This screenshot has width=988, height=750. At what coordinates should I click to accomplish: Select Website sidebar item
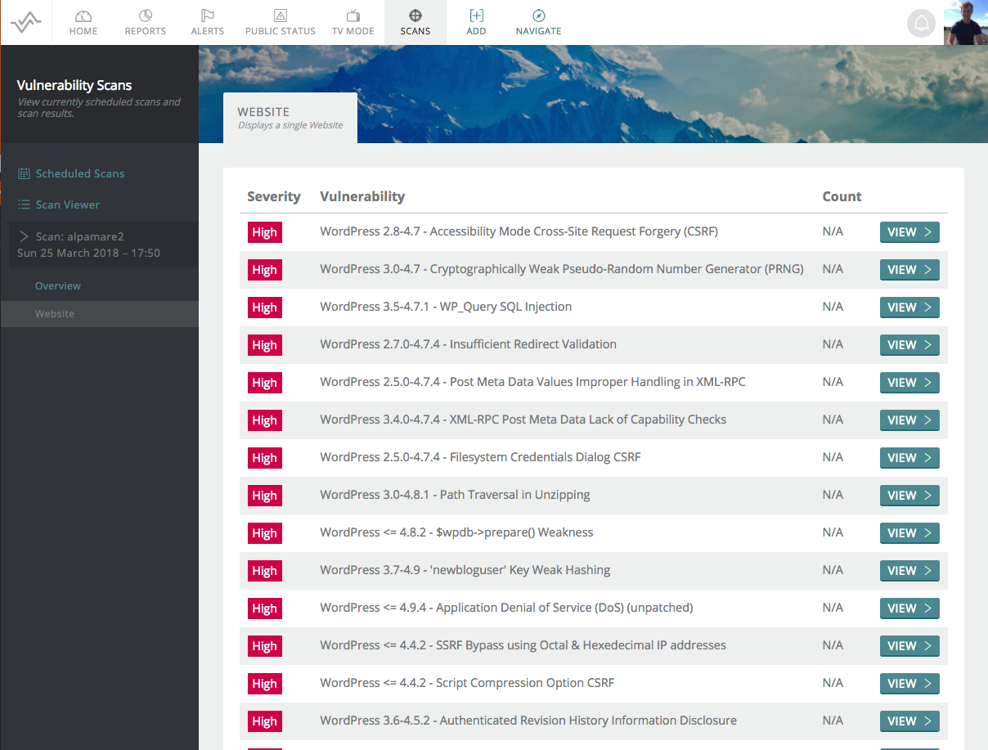tap(99, 314)
